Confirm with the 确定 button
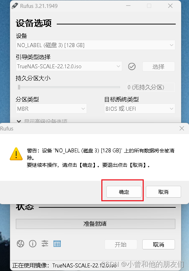 pyautogui.click(x=124, y=192)
